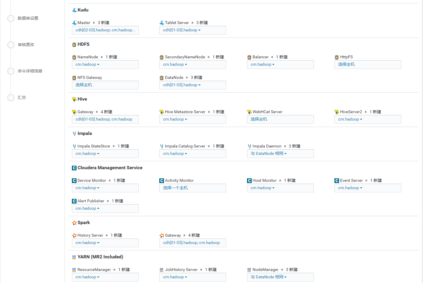Open DataNode host dropdown
This screenshot has width=423, height=283.
(193, 85)
